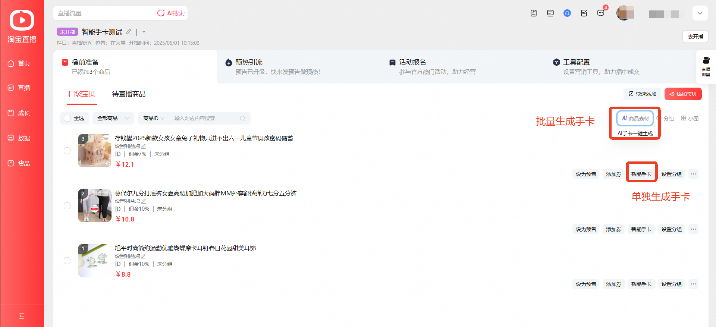The image size is (716, 327).
Task: Open 蝴蝶耳钉 earrings product thumbnail
Action: pyautogui.click(x=95, y=261)
